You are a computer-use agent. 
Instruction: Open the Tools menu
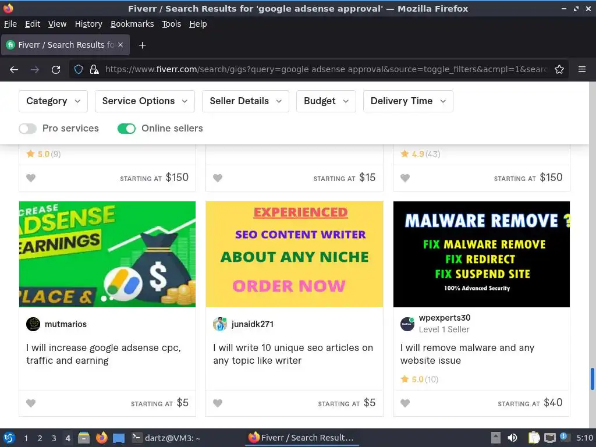tap(172, 24)
